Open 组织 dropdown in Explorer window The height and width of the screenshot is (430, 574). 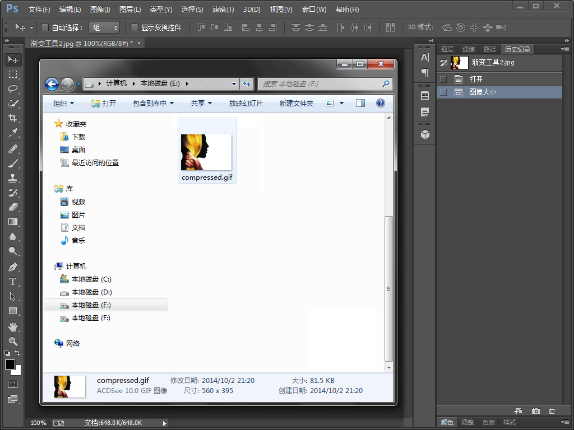pyautogui.click(x=63, y=104)
